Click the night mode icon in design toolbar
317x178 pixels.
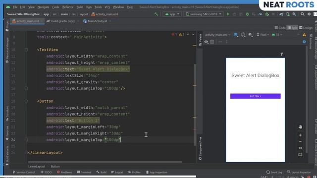(250, 35)
